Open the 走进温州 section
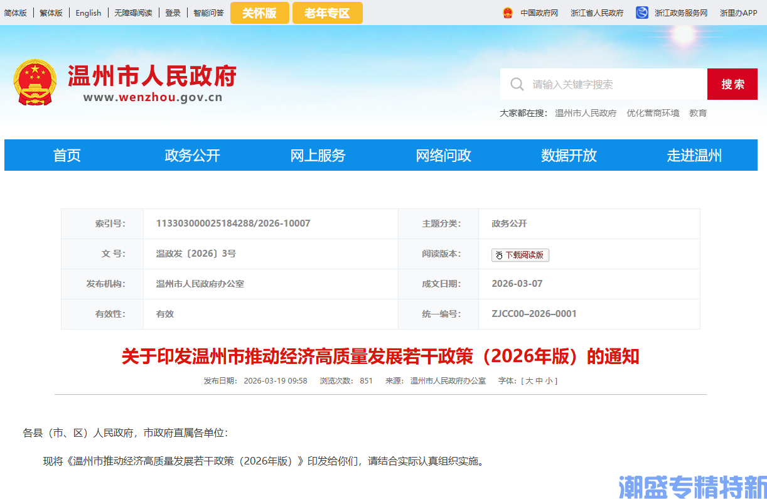The width and height of the screenshot is (767, 499). [x=694, y=155]
